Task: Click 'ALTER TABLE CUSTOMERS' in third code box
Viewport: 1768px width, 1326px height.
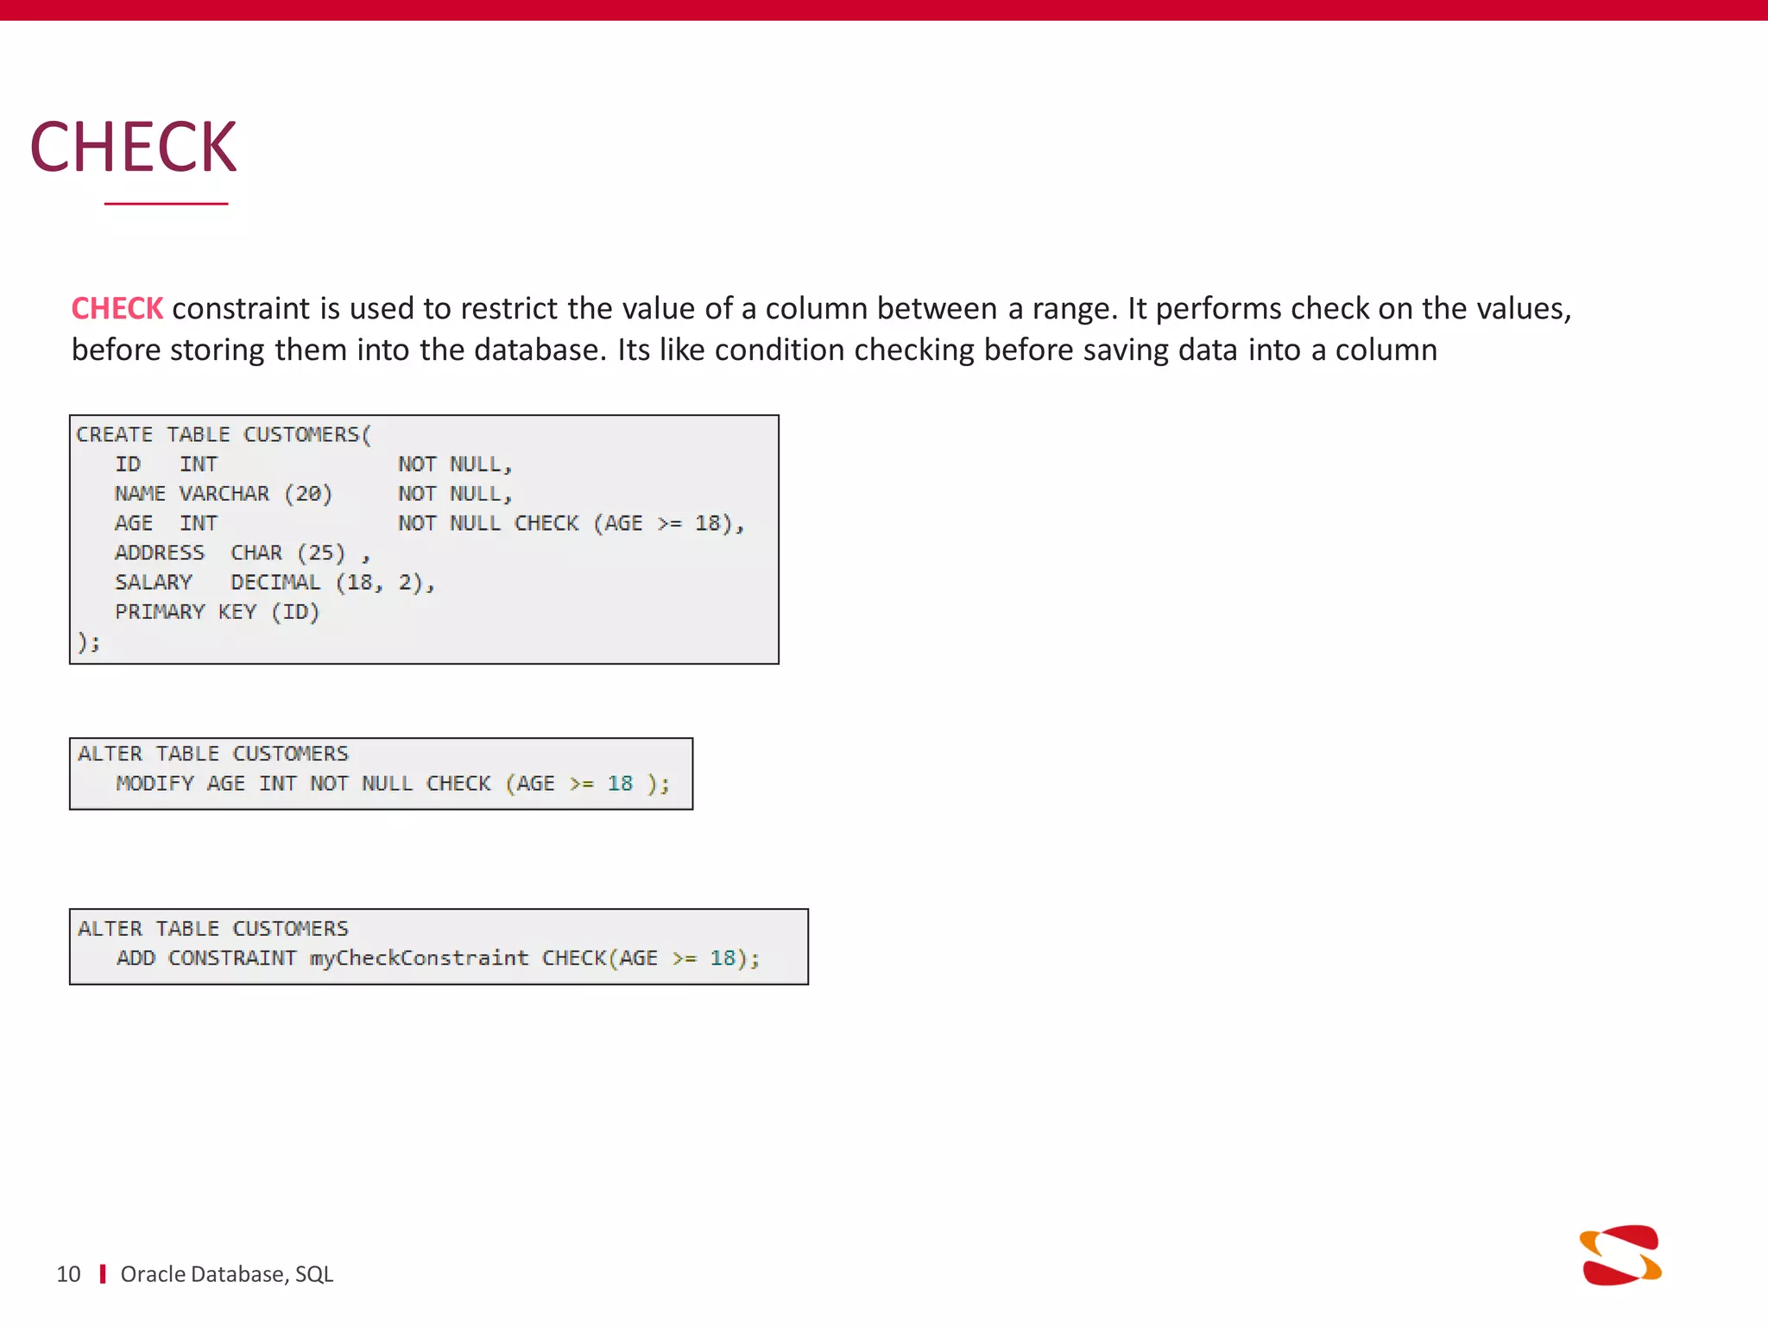Action: (213, 928)
